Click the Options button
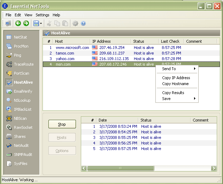223x184 pixels. tap(62, 151)
